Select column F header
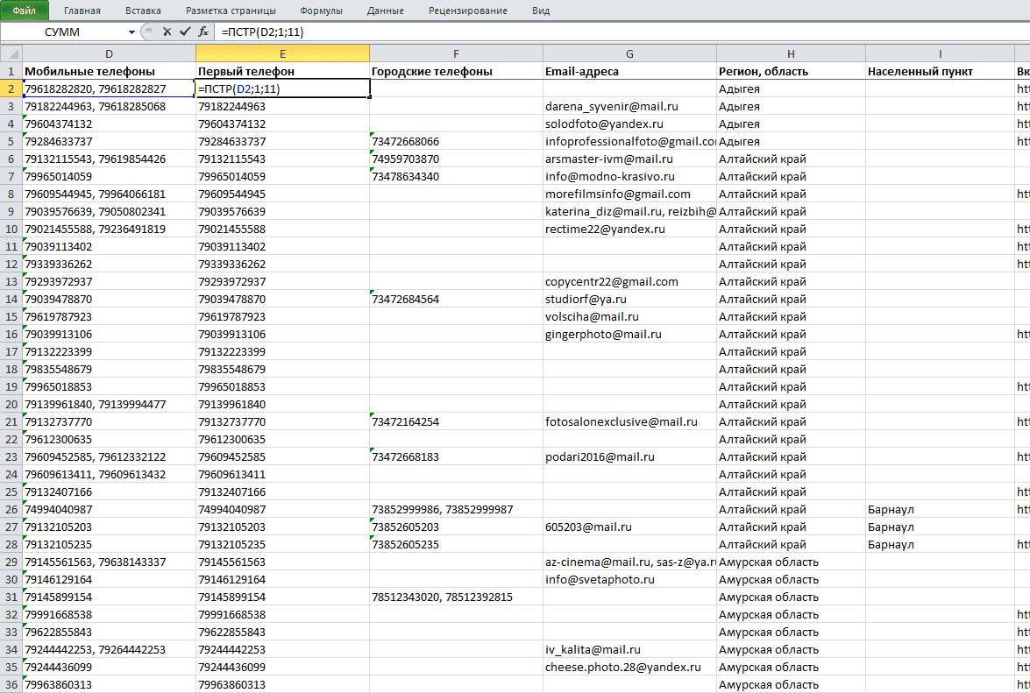This screenshot has height=693, width=1030. (456, 53)
